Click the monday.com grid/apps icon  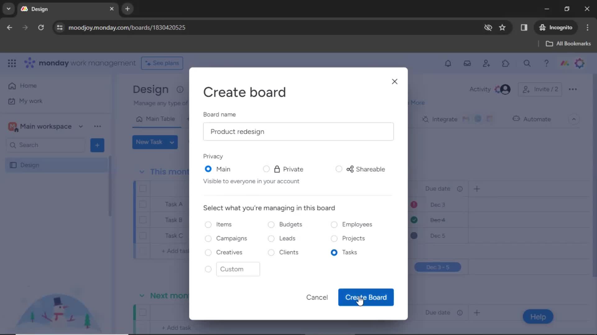click(x=12, y=63)
